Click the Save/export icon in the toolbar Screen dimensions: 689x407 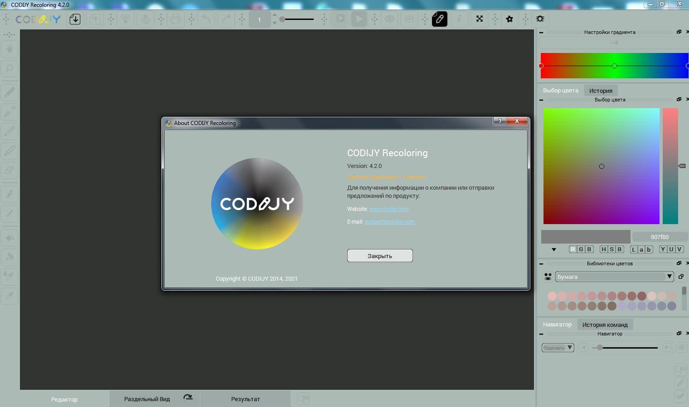pos(95,19)
